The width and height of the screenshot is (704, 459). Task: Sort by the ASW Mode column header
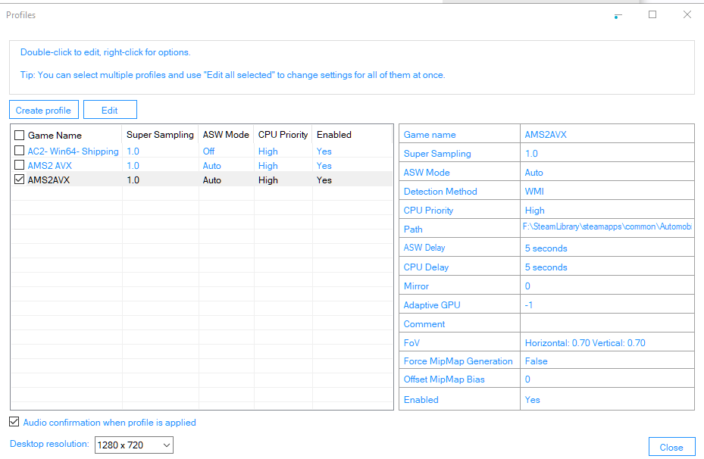click(226, 135)
